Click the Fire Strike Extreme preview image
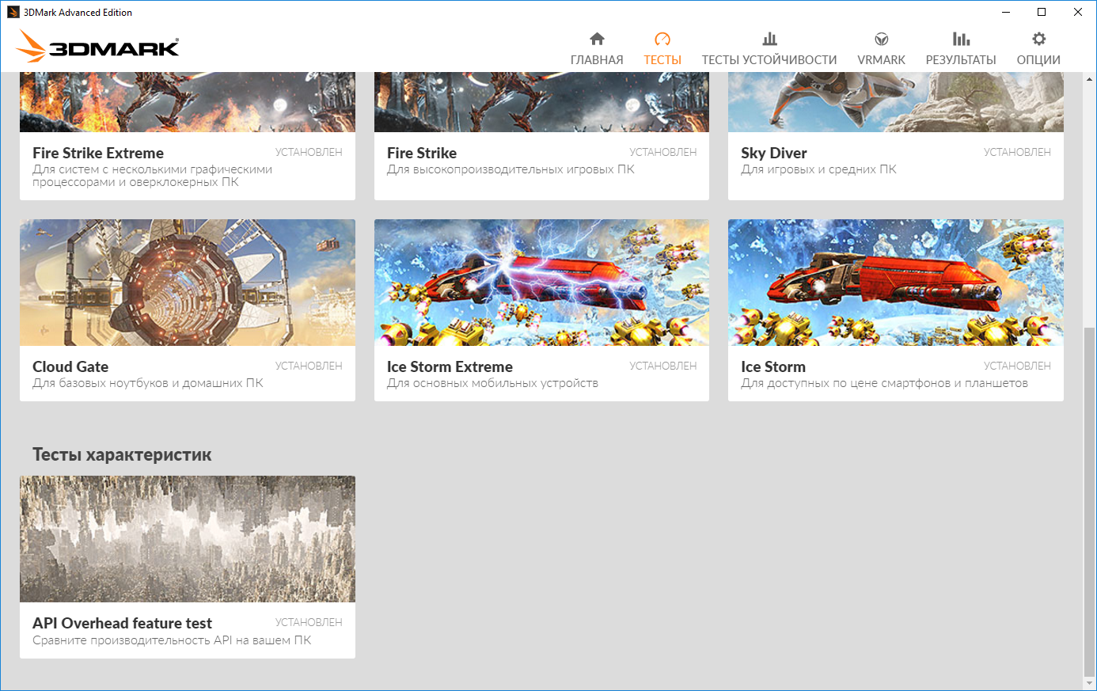 [x=188, y=102]
